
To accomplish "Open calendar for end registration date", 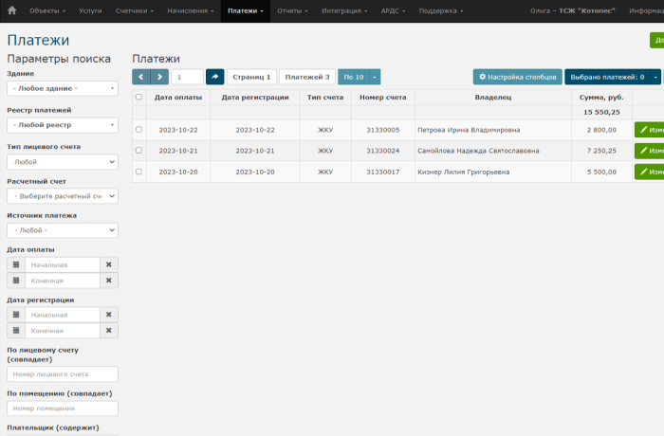I will [x=16, y=331].
